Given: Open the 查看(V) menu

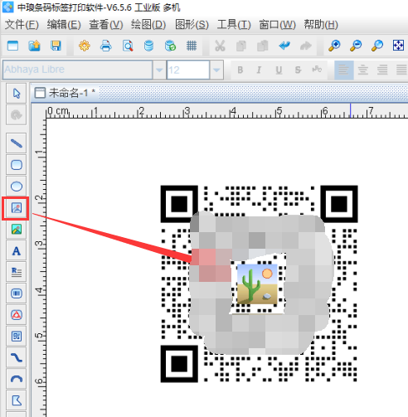Looking at the screenshot, I should 106,25.
